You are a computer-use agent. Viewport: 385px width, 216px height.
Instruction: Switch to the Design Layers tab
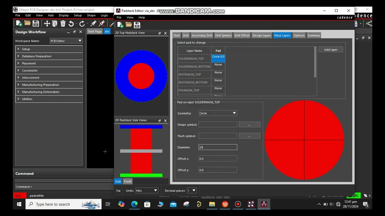(262, 35)
